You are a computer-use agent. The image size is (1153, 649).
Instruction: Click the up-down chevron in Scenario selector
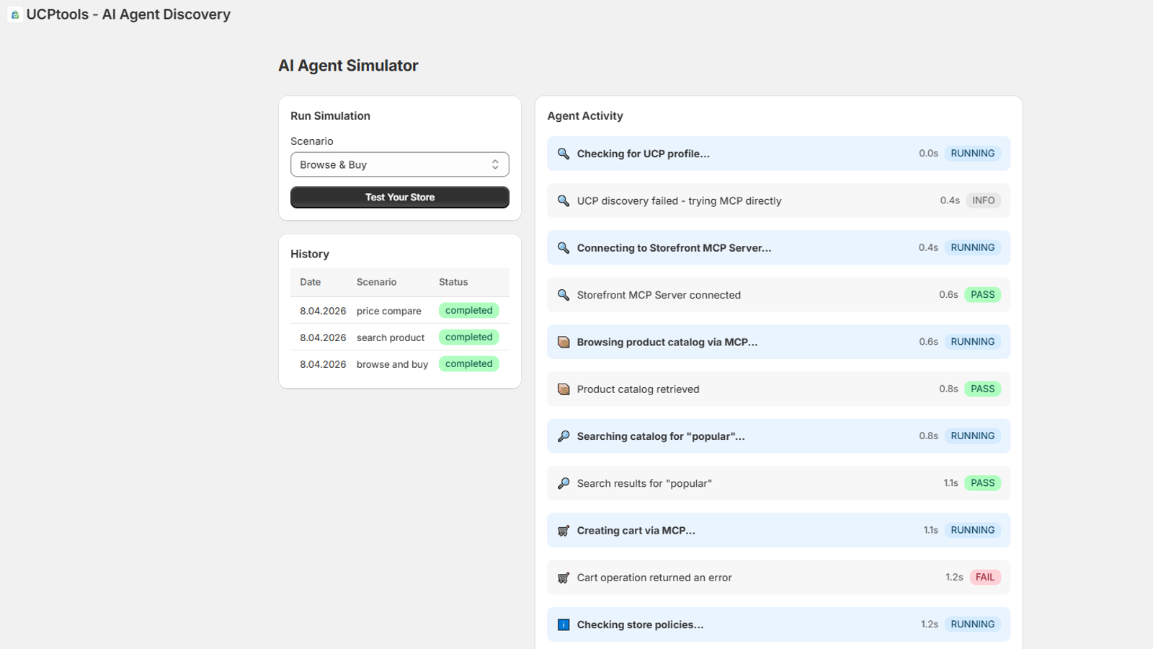click(x=495, y=164)
